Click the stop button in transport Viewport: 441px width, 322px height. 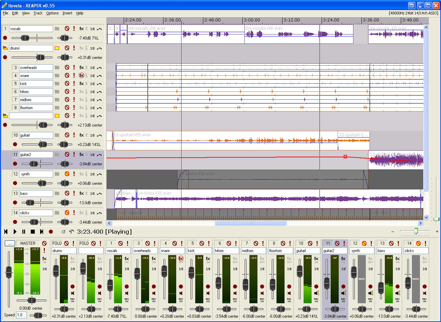[33, 232]
